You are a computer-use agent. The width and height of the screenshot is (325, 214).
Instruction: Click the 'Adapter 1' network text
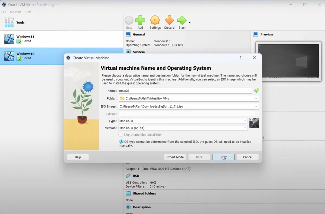[x=158, y=169]
